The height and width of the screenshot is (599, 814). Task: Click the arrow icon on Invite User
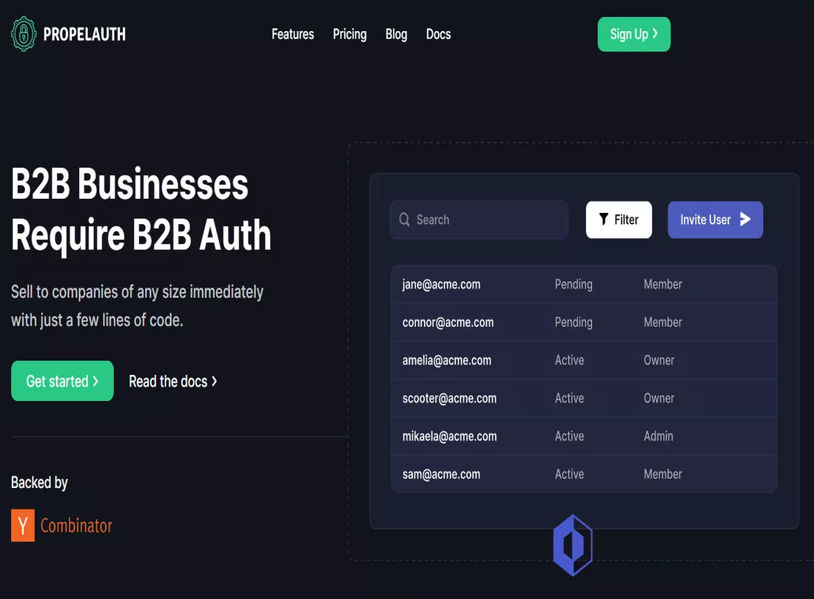click(x=745, y=220)
